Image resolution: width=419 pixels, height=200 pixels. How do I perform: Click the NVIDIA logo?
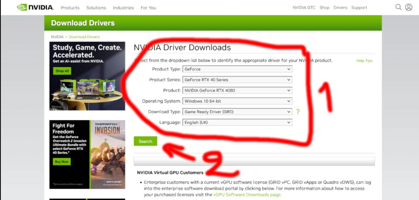pos(35,7)
